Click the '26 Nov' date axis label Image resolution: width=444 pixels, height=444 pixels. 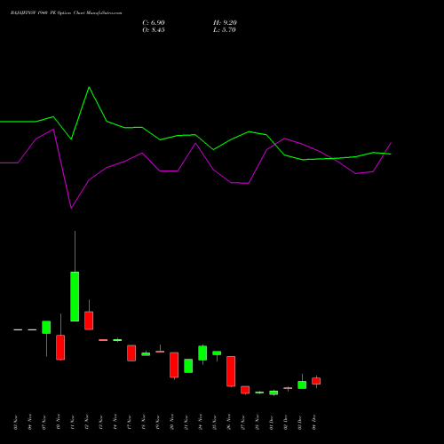[x=229, y=422]
